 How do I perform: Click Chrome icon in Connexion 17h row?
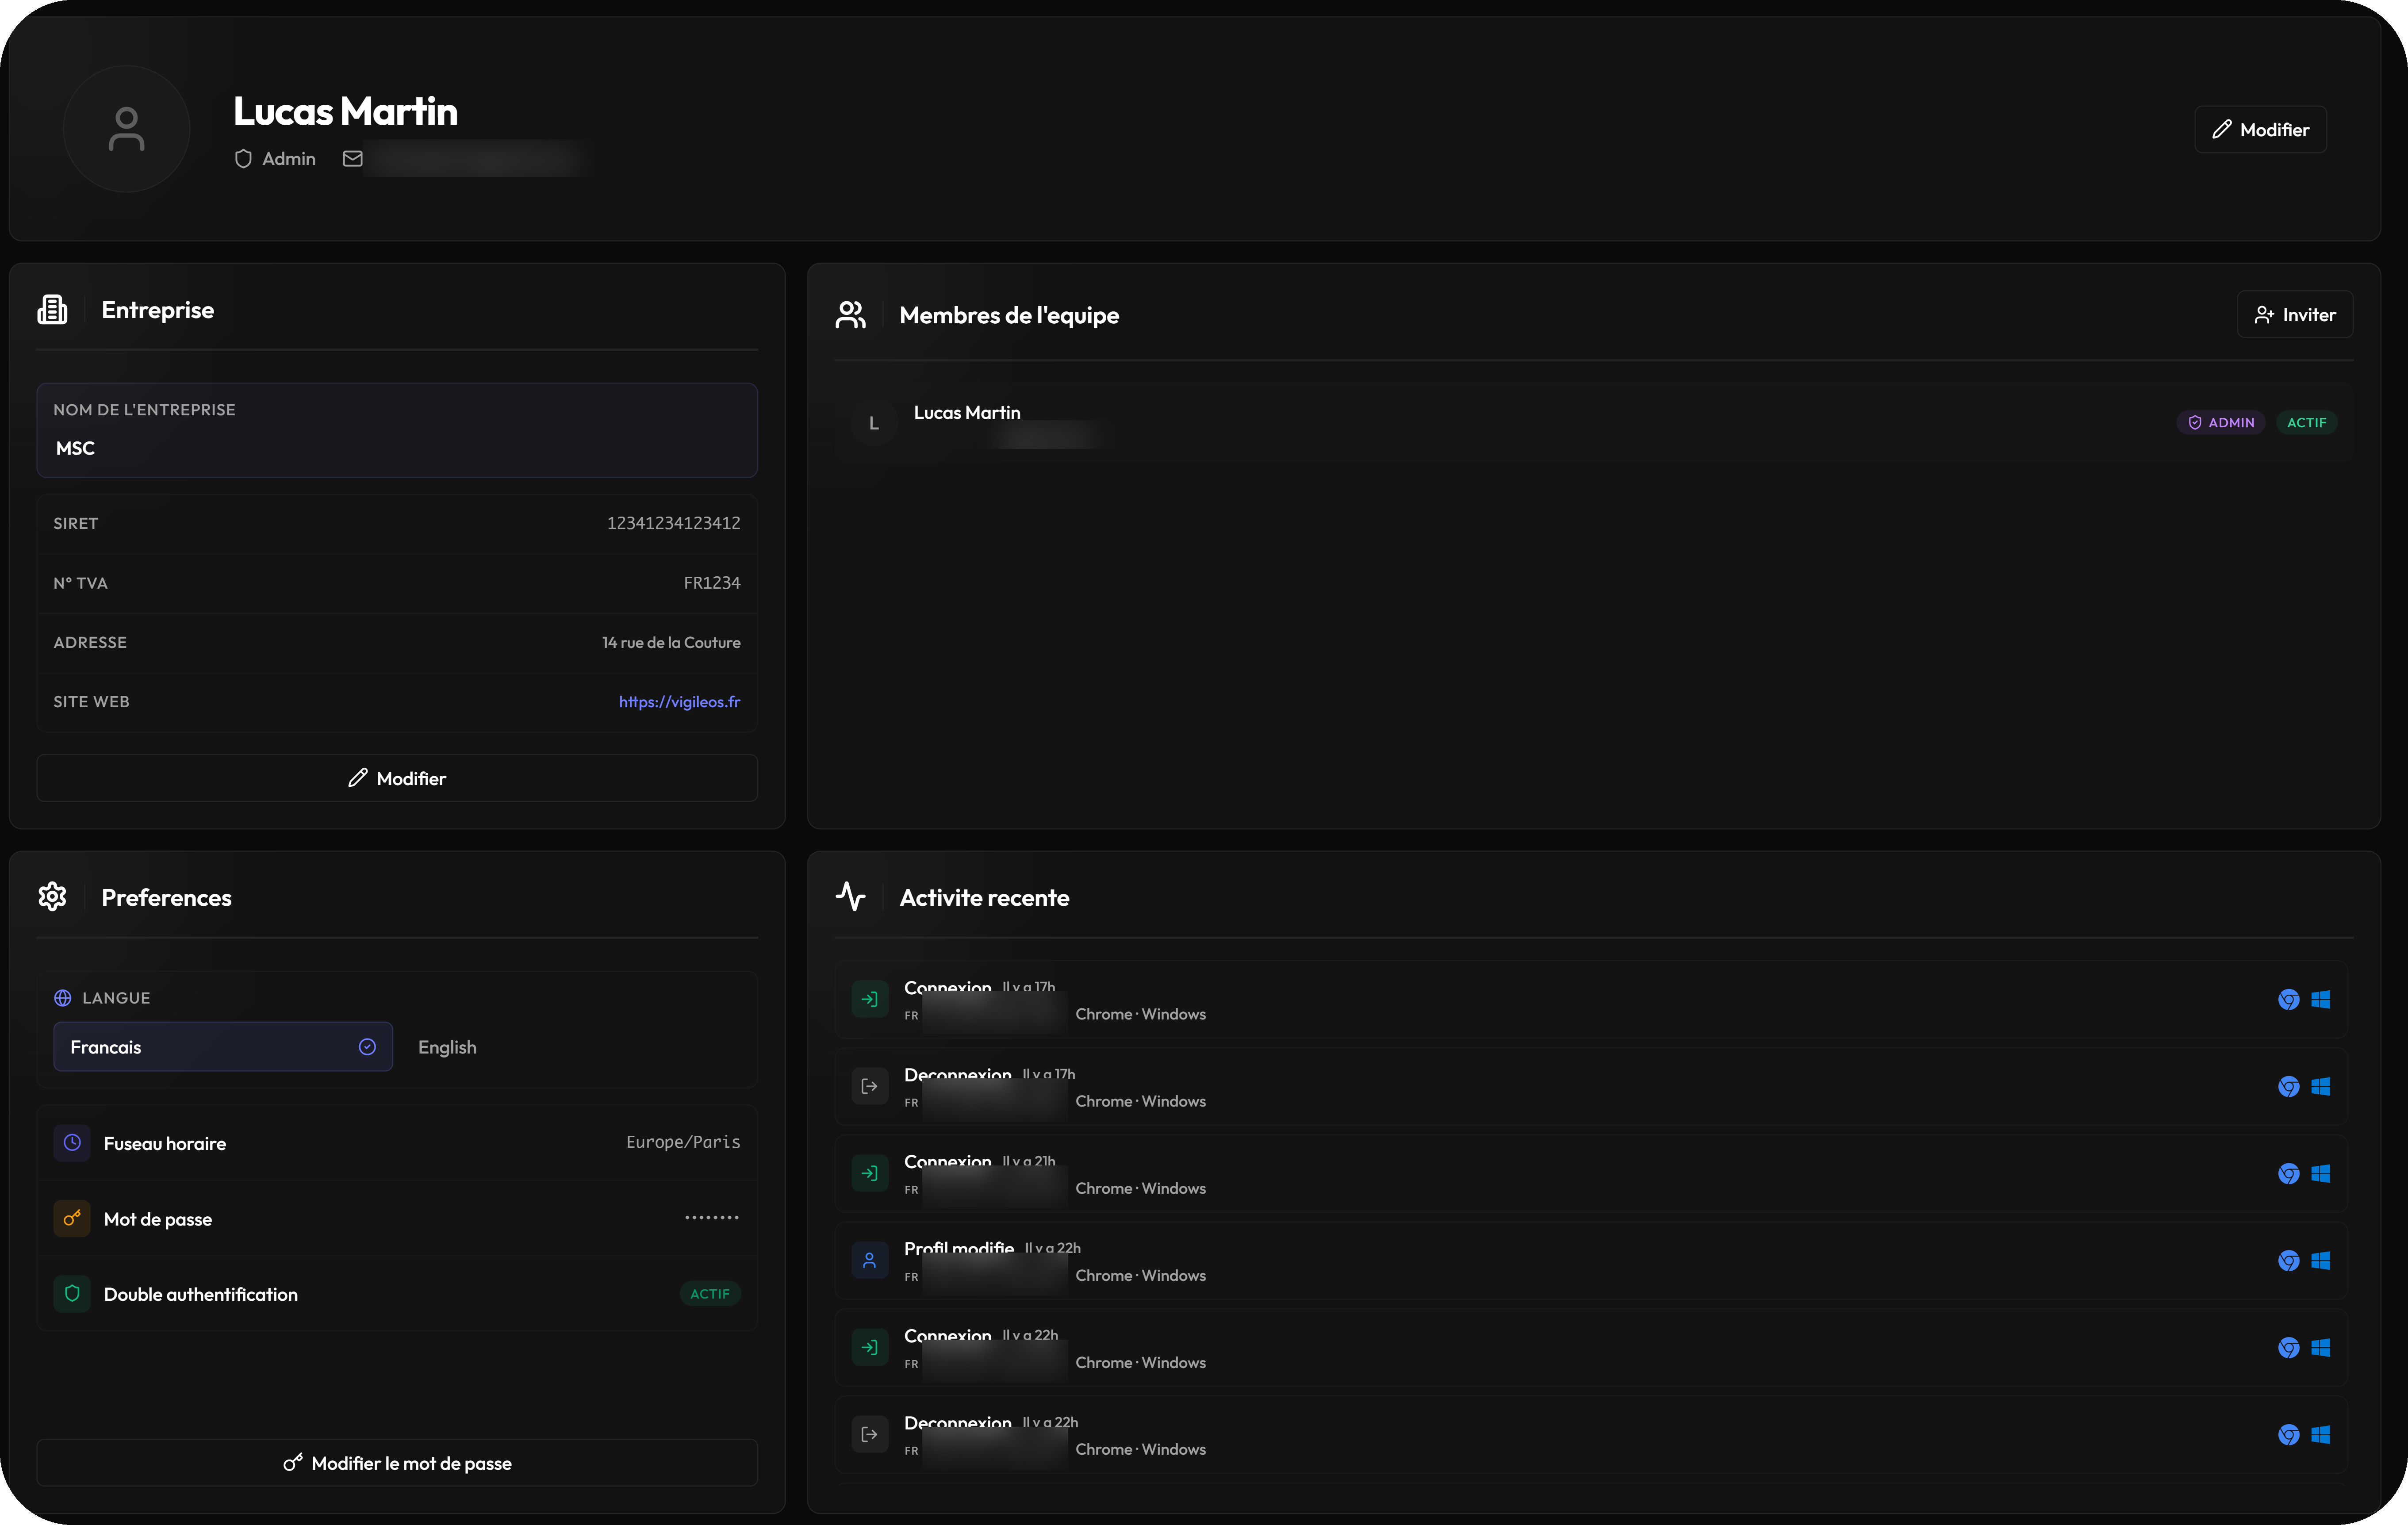coord(2289,999)
